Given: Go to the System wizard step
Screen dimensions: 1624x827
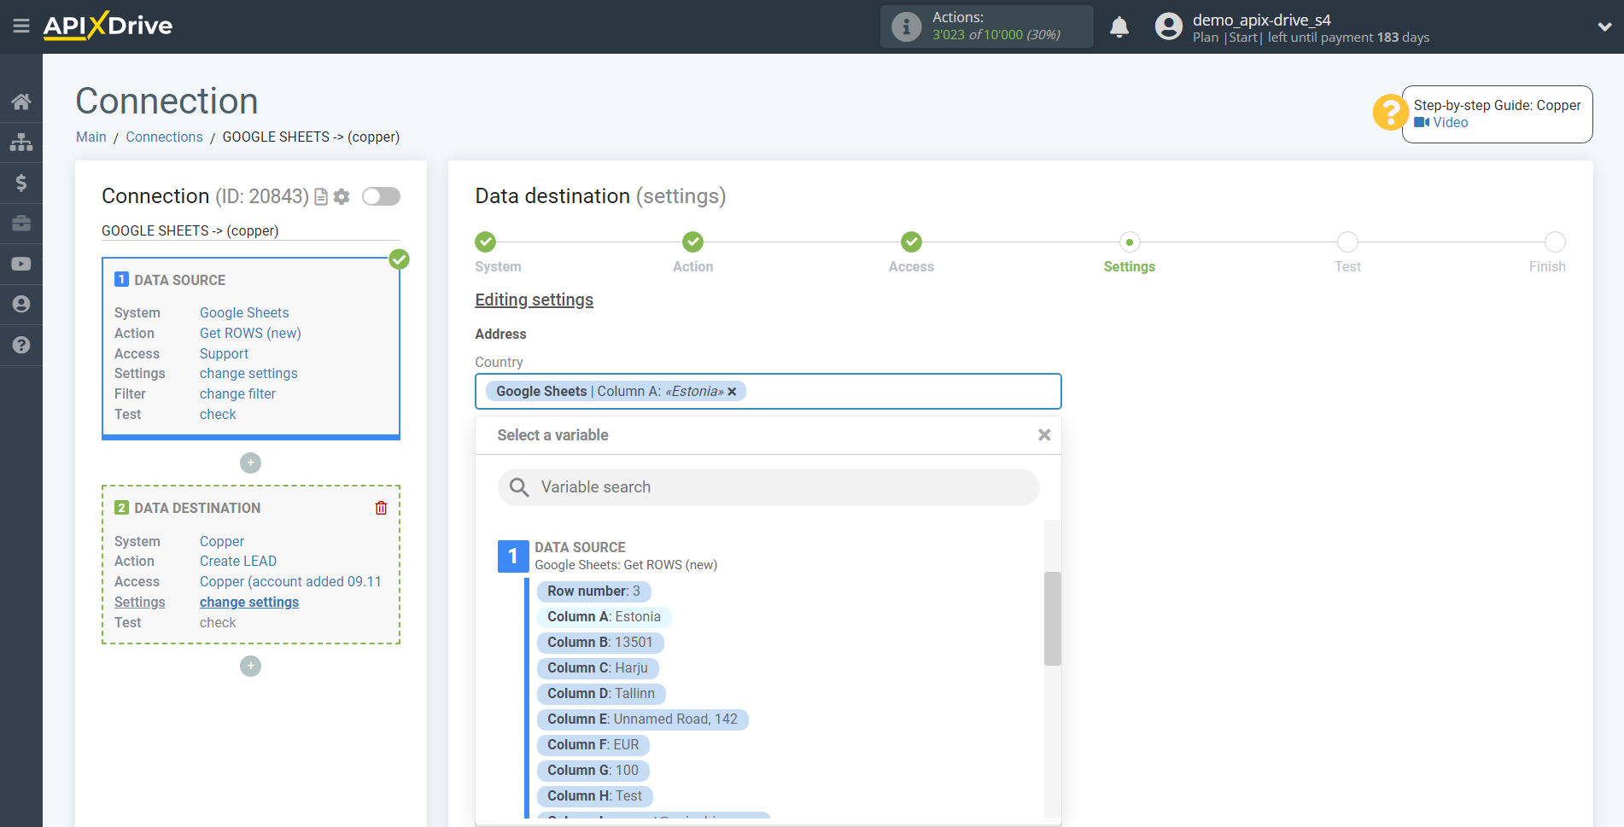Looking at the screenshot, I should click(x=486, y=242).
